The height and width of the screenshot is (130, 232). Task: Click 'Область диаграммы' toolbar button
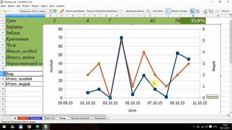[x=75, y=11]
